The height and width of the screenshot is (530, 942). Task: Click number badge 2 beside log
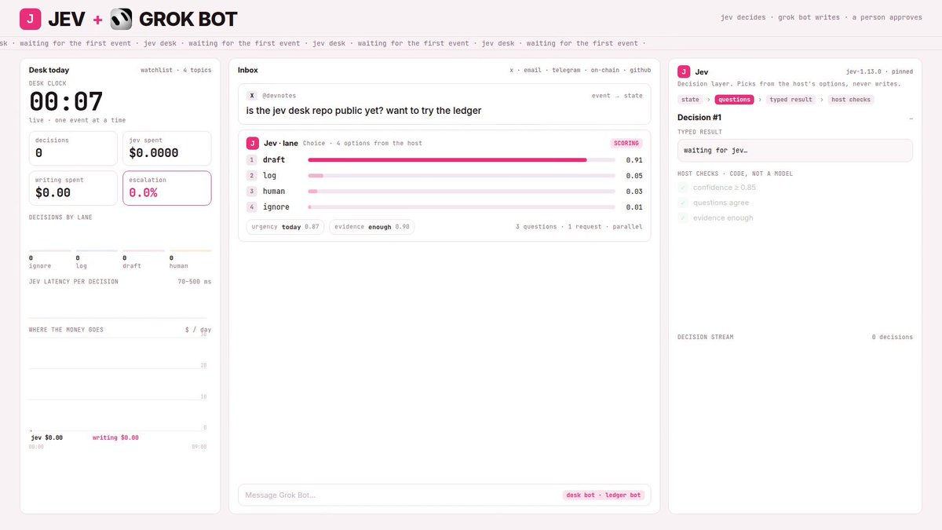click(252, 176)
